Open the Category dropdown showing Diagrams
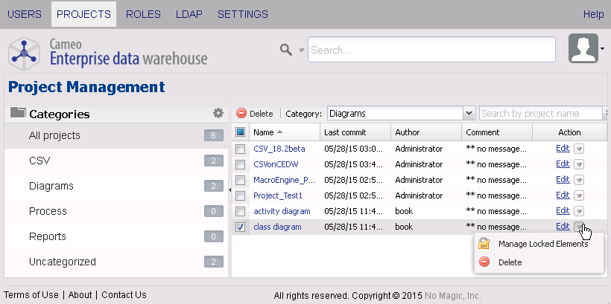Viewport: 611px width, 304px height. tap(469, 114)
